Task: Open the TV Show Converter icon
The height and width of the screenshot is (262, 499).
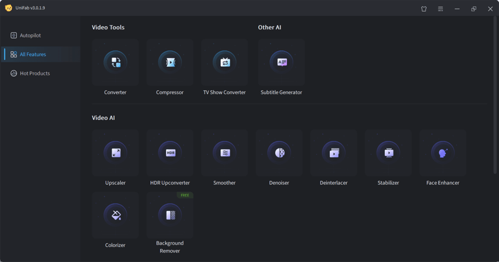Action: [225, 62]
